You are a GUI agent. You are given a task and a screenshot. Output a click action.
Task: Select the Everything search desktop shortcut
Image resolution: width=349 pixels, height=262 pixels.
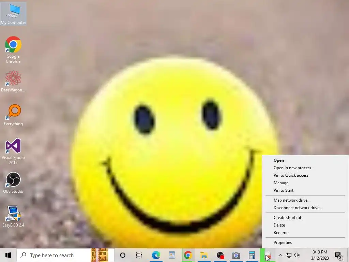click(13, 115)
